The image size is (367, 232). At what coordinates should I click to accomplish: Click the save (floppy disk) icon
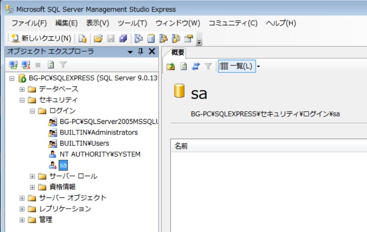(x=111, y=38)
